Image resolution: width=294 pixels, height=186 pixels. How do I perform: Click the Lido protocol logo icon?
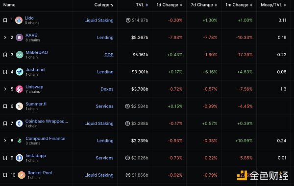(19, 20)
